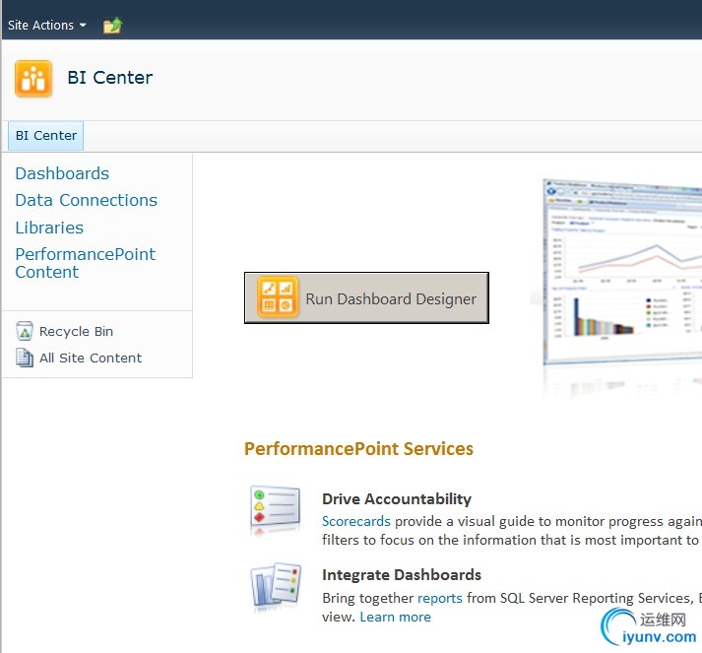Follow the reports hyperlink
Screen dimensions: 702x653
click(440, 599)
